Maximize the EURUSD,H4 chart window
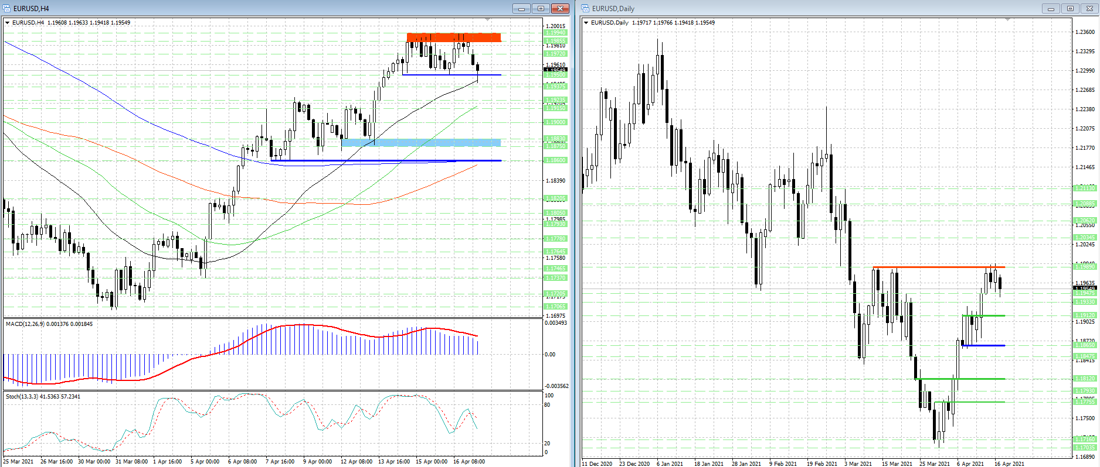Screen dimensions: 1100x467 tap(541, 8)
